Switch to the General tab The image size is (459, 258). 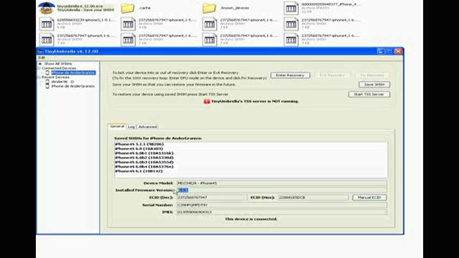point(117,126)
